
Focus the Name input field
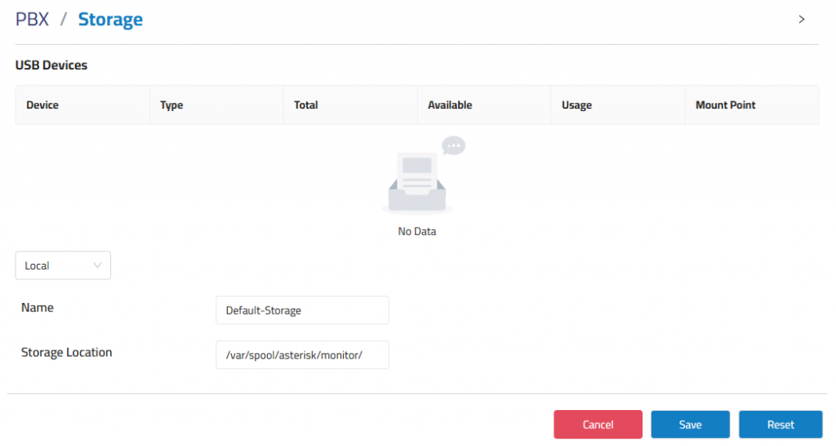(x=302, y=310)
